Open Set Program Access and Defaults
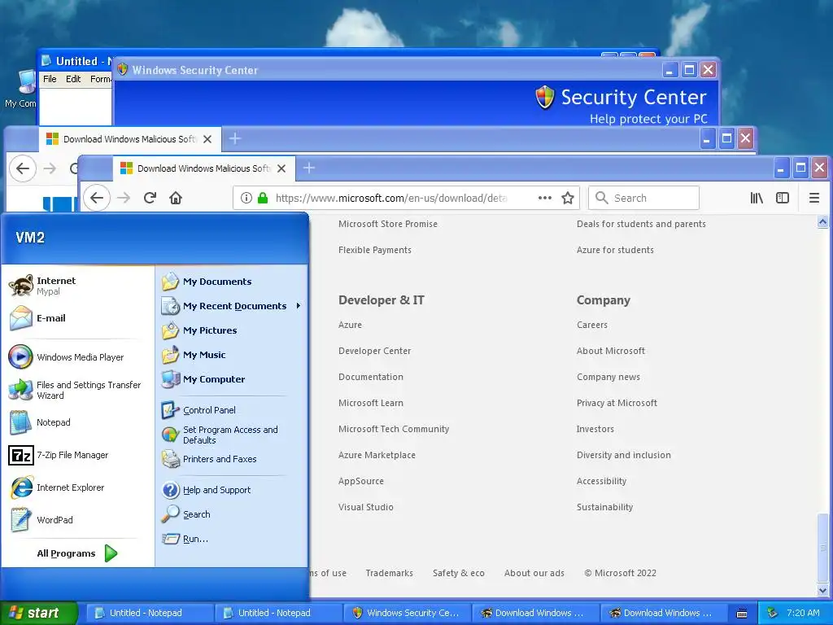Viewport: 833px width, 625px height. (231, 435)
